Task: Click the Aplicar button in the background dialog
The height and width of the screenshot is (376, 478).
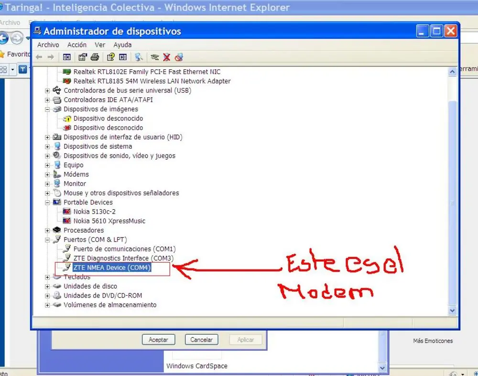Action: [x=245, y=339]
